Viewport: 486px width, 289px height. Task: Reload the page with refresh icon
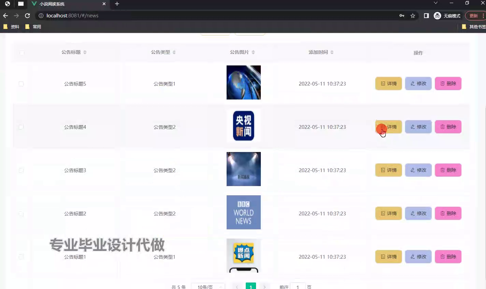click(x=27, y=16)
